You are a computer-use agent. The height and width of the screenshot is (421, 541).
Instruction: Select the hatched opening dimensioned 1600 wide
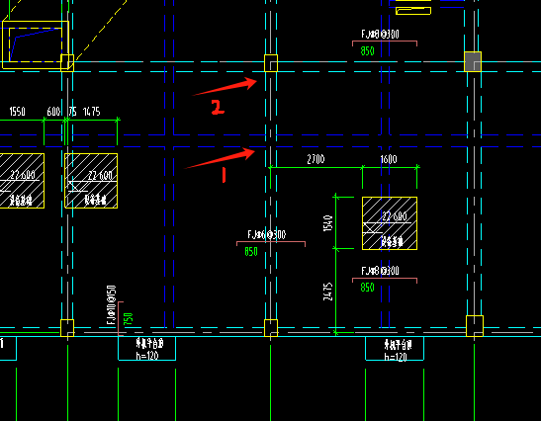tap(390, 223)
